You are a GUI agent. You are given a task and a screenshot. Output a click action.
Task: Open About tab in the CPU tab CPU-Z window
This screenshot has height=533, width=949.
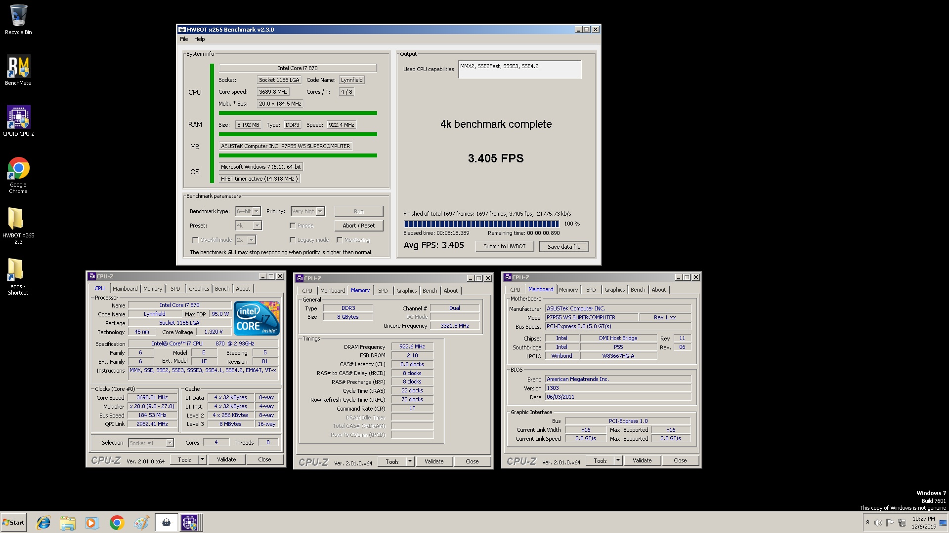click(x=243, y=289)
